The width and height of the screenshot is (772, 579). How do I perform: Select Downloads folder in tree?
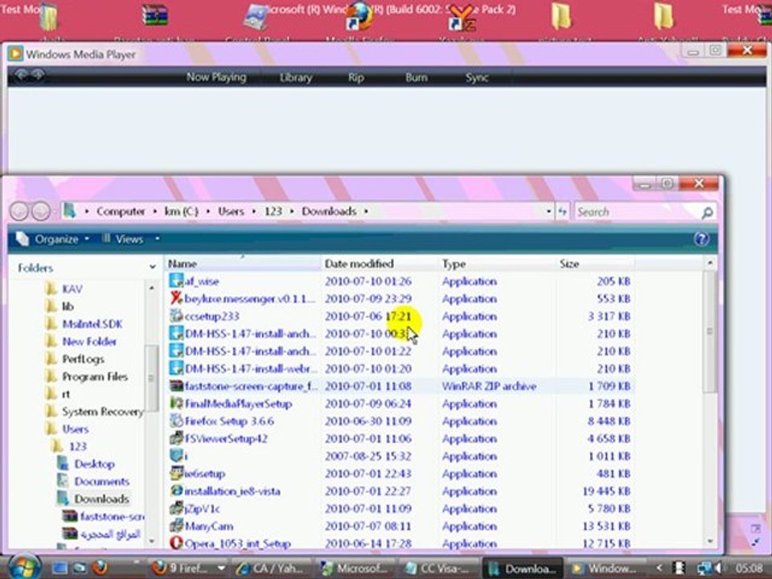coord(101,499)
